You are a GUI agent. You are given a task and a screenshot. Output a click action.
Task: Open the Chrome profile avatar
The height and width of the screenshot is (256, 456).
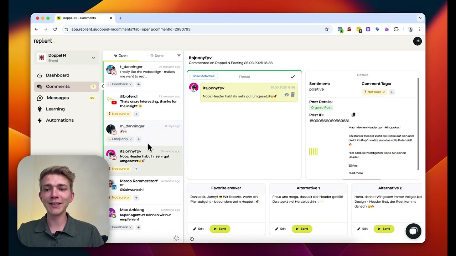click(410, 29)
